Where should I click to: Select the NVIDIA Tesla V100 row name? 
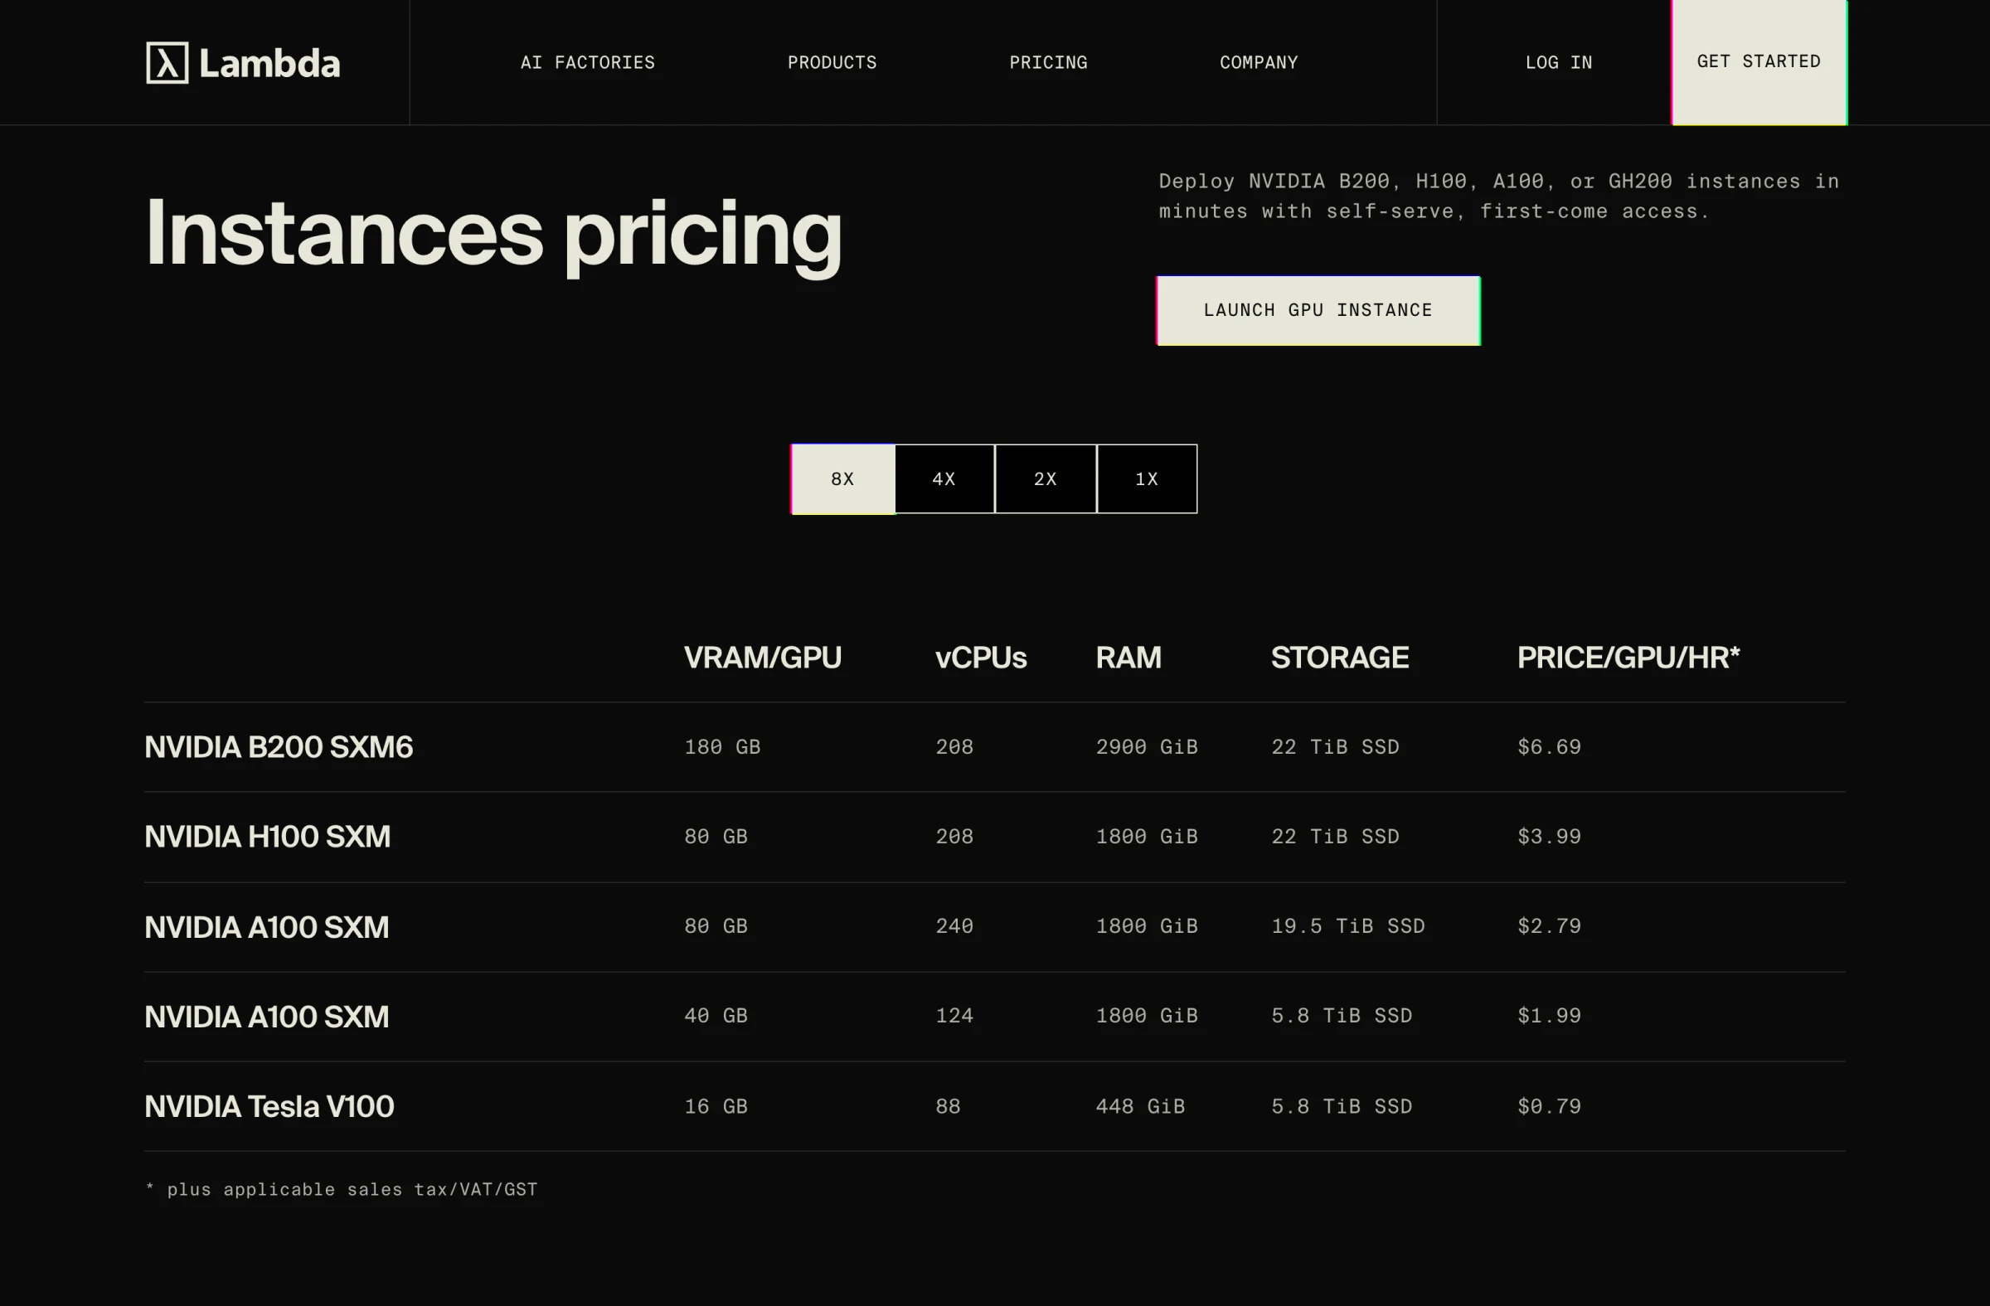point(269,1107)
